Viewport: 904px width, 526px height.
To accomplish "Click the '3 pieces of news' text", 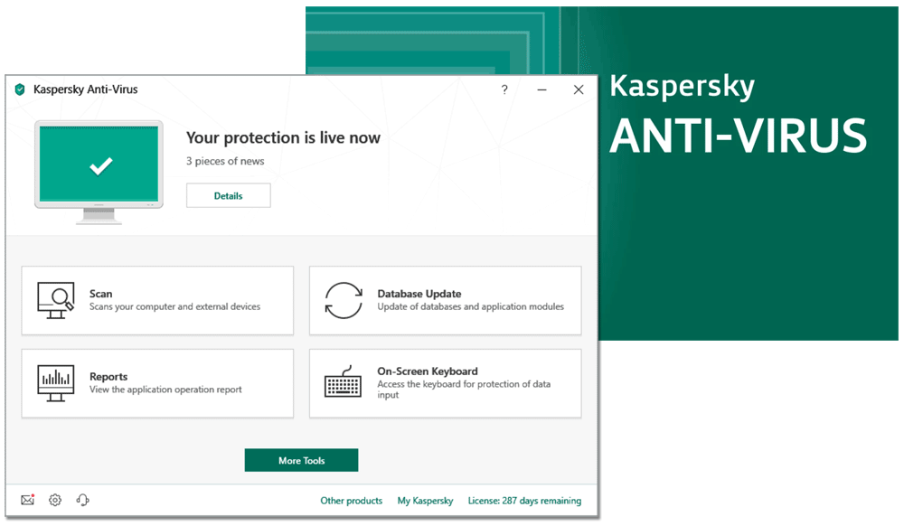I will click(225, 161).
